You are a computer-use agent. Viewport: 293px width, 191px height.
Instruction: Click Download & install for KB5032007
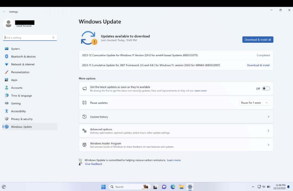[258, 65]
